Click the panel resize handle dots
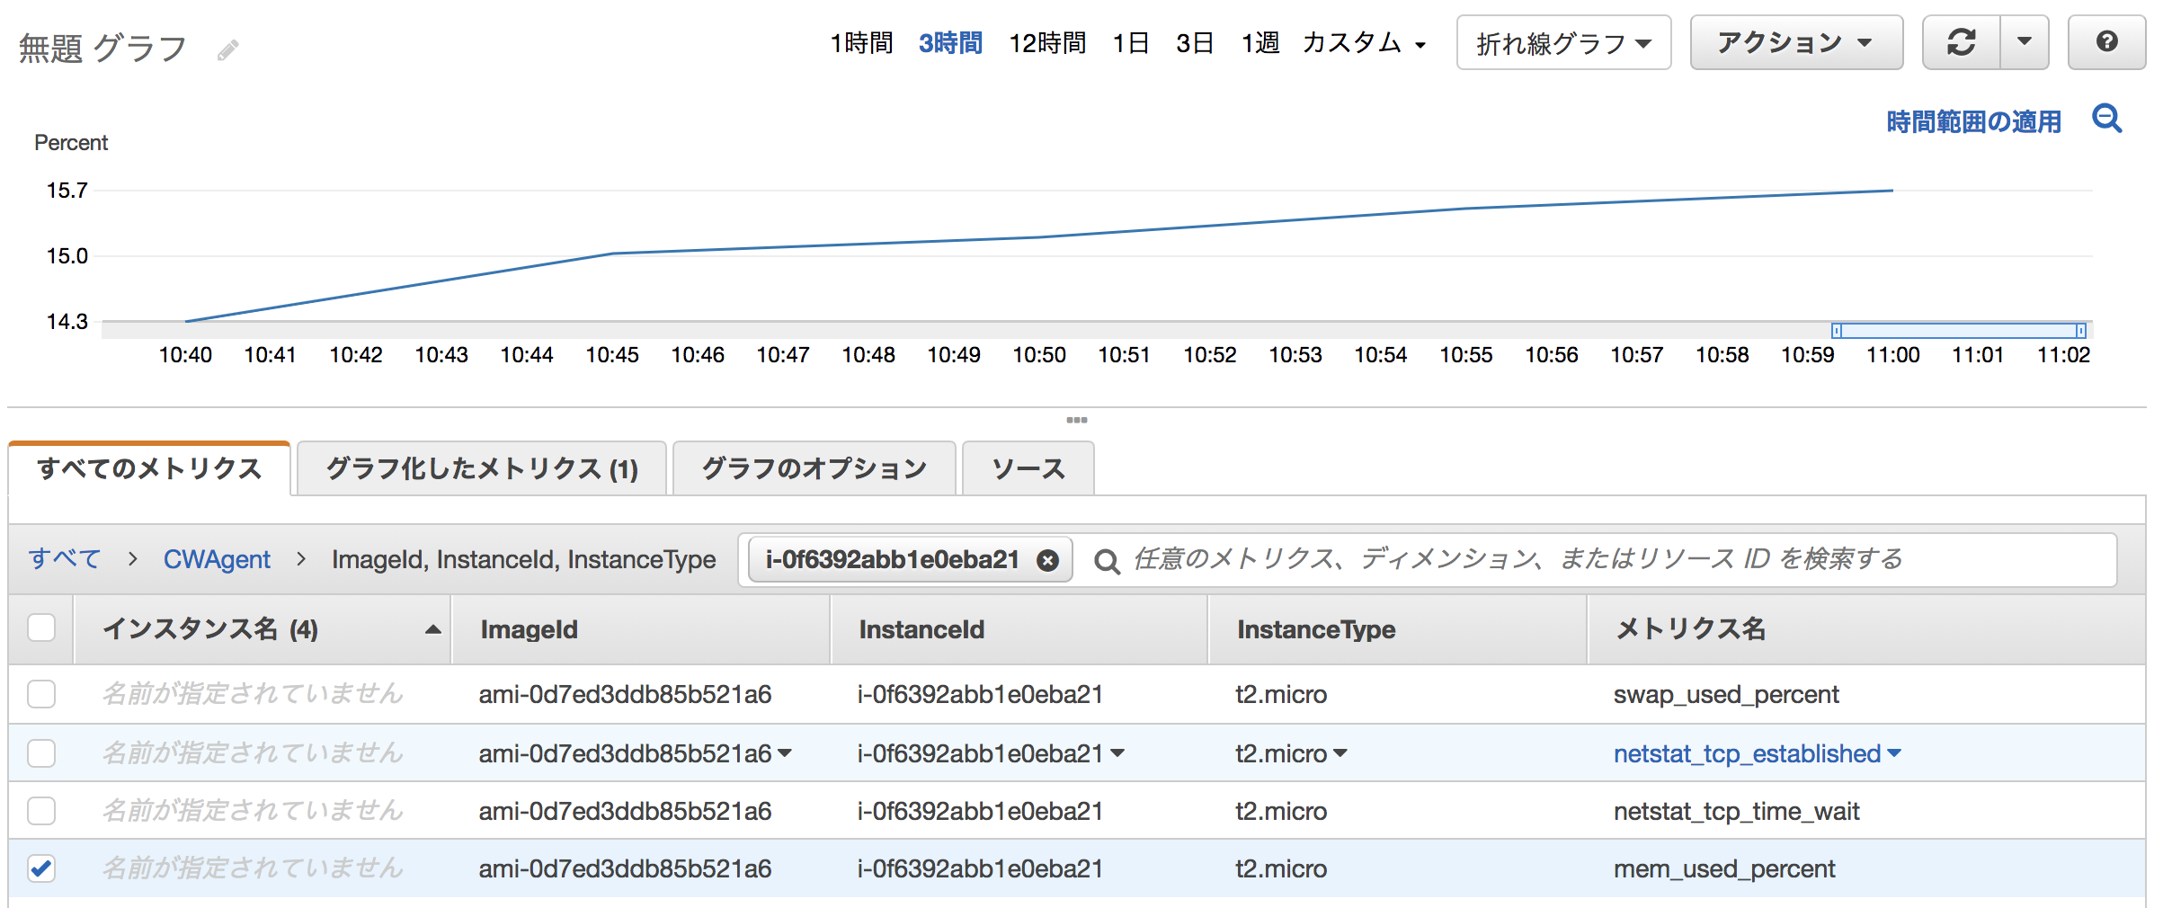Image resolution: width=2163 pixels, height=908 pixels. [x=1076, y=420]
